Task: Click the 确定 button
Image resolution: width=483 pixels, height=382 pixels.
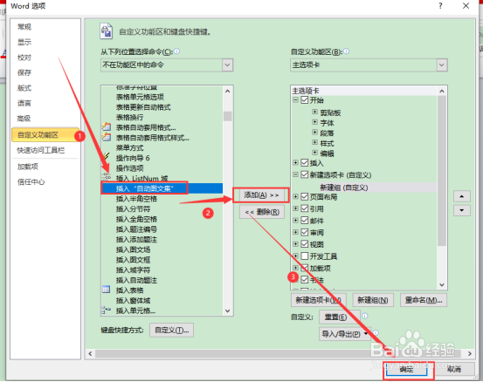Action: coord(406,369)
